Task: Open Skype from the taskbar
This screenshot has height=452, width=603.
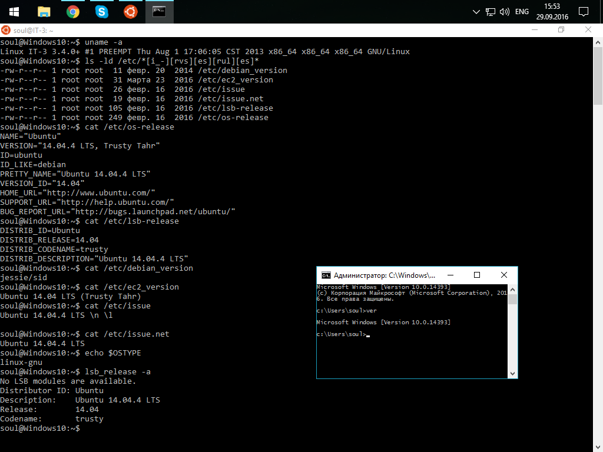Action: (x=101, y=12)
